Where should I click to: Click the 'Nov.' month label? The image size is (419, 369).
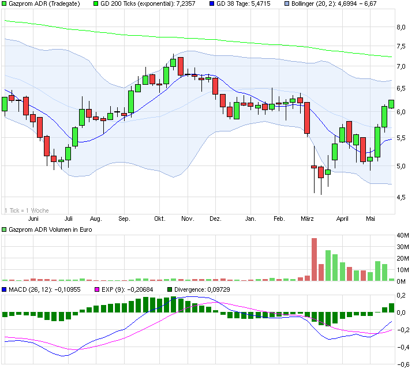point(188,219)
